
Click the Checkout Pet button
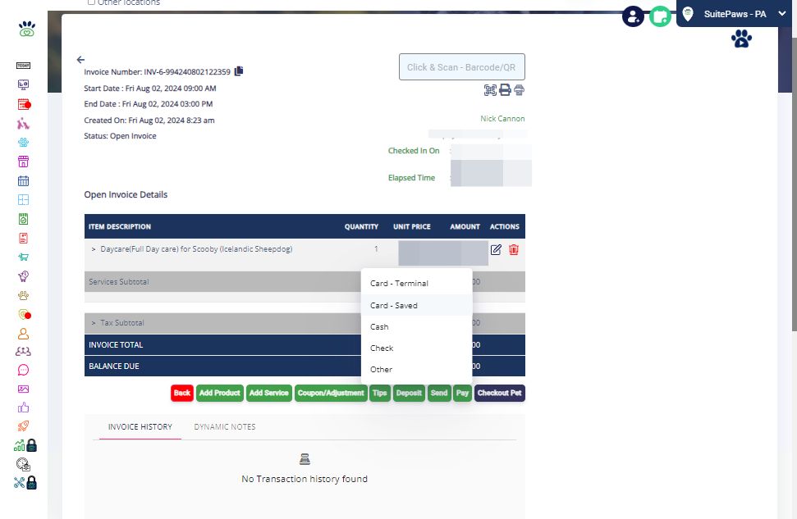tap(500, 393)
